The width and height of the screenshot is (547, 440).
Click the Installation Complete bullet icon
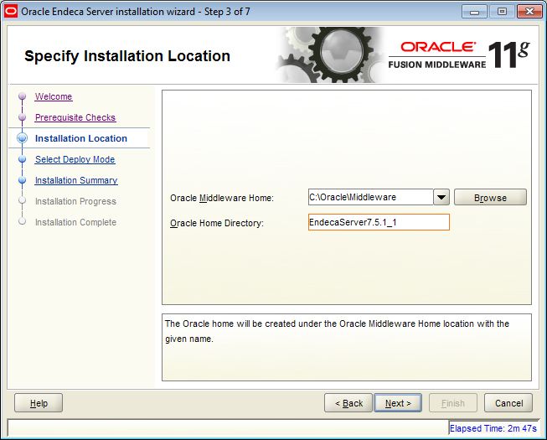click(x=23, y=221)
